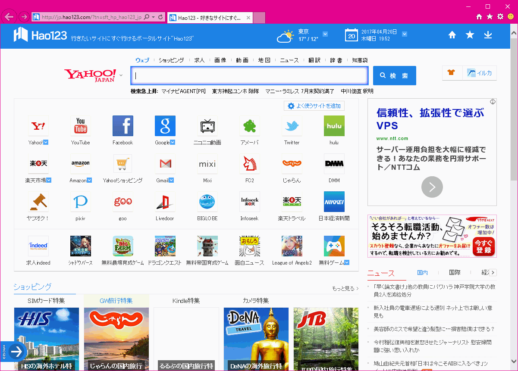The image size is (518, 371).
Task: Open the もっと見る link
Action: click(345, 289)
